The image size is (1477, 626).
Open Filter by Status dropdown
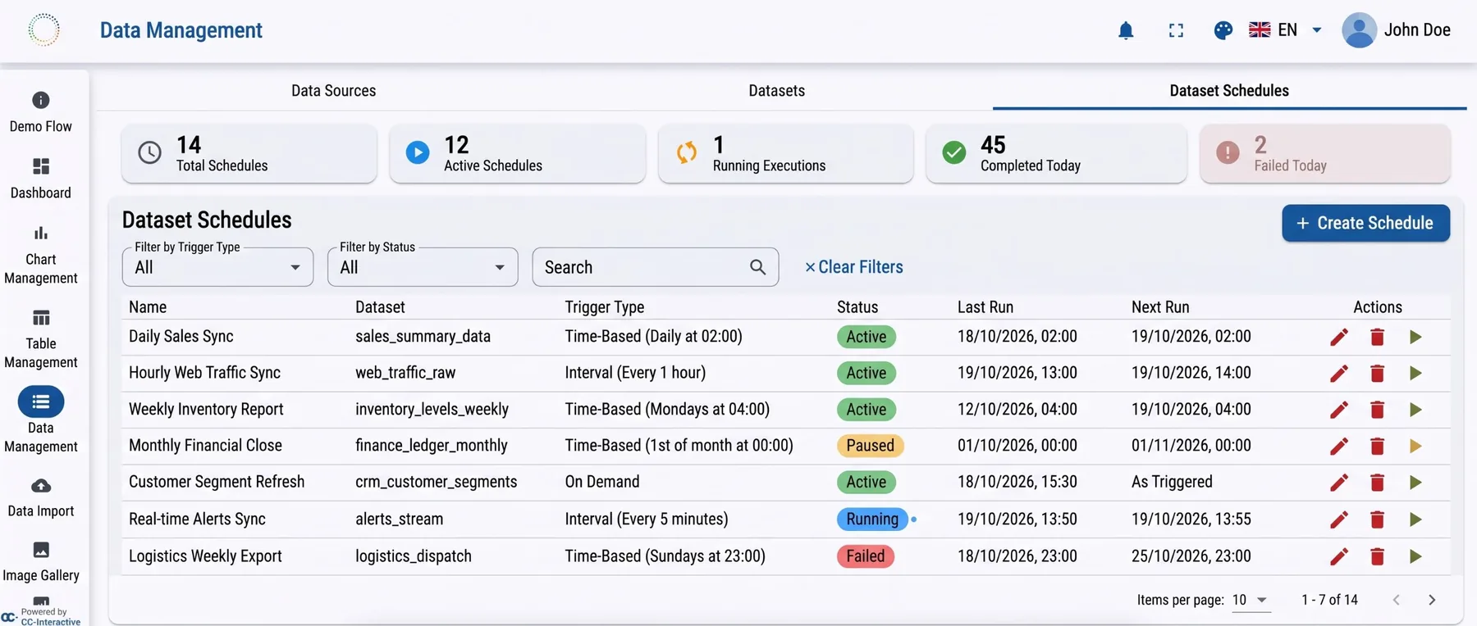[x=423, y=267]
